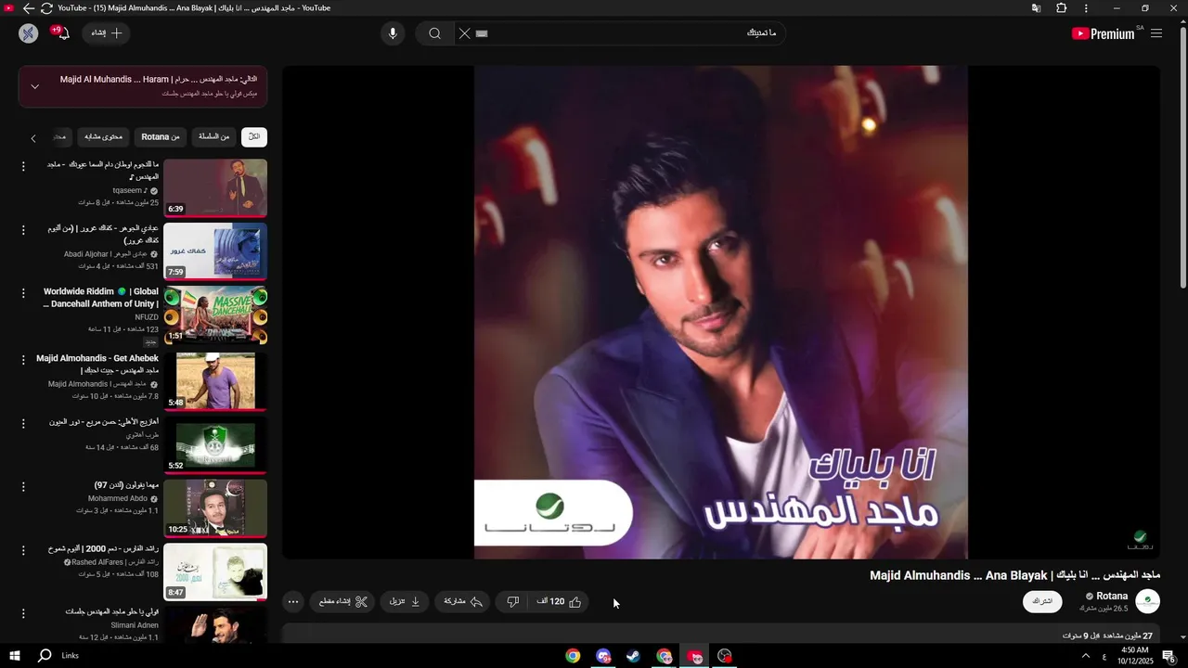This screenshot has width=1188, height=668.
Task: Go back with the title bar arrow
Action: coord(29,8)
